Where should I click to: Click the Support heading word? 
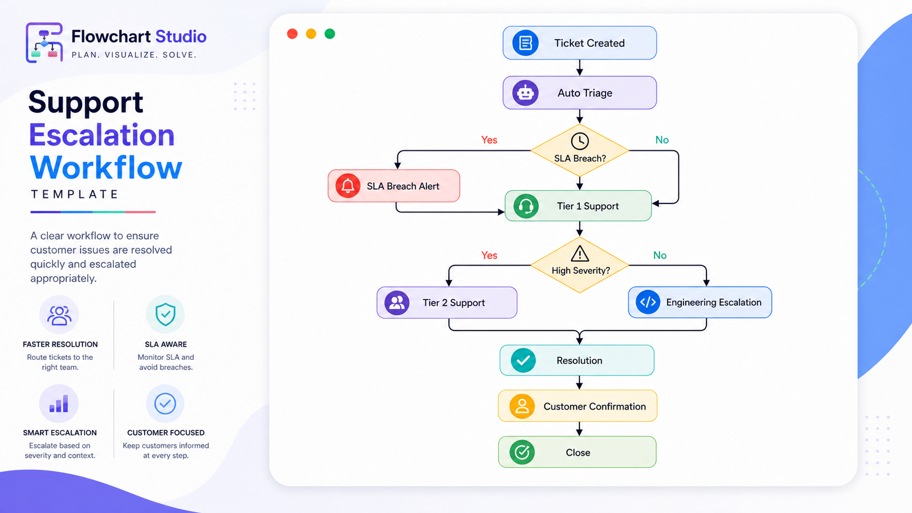[x=86, y=102]
